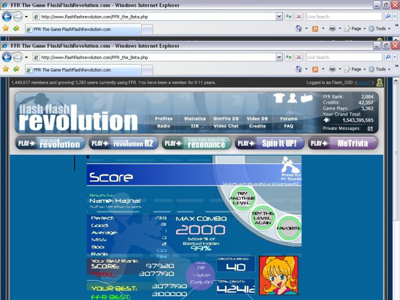Open Favorites Center star in front browser window
The width and height of the screenshot is (400, 300).
tap(6, 69)
